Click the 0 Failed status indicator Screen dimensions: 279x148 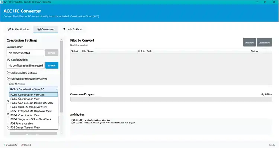(x=26, y=145)
